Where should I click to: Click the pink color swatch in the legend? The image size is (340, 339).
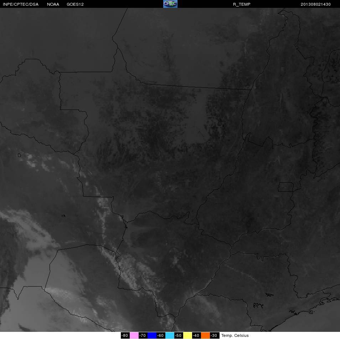tap(134, 335)
